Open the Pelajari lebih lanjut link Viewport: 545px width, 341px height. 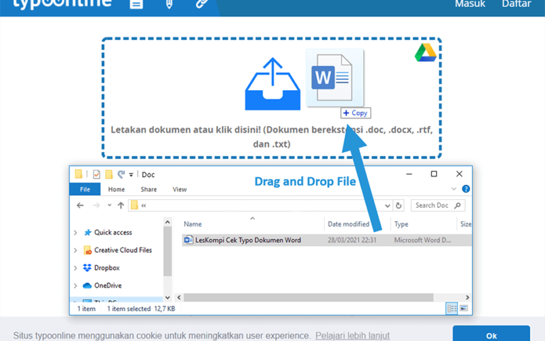[x=352, y=336]
